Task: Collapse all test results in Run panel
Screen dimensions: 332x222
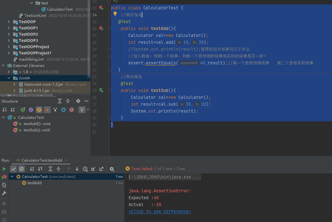Action: pyautogui.click(x=59, y=169)
